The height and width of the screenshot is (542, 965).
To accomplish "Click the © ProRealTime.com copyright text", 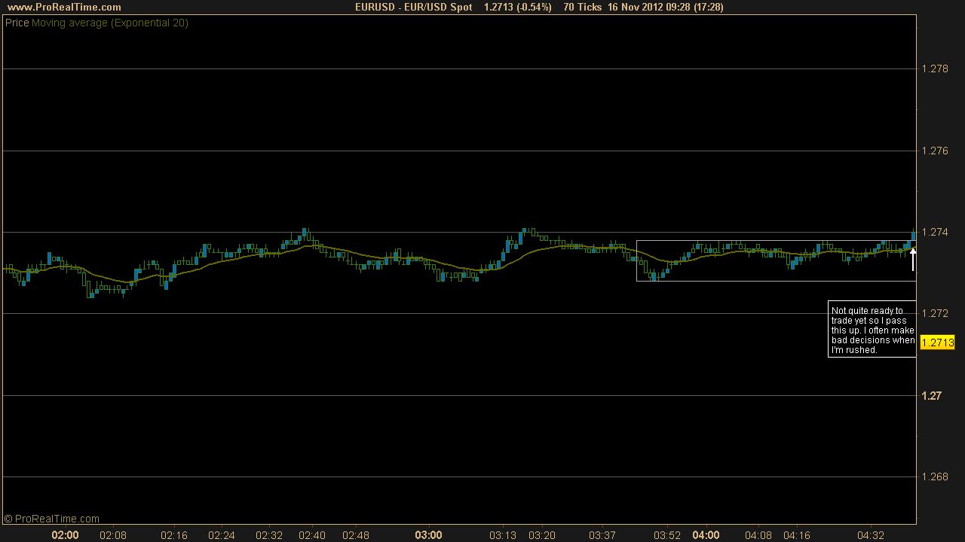I will 52,519.
